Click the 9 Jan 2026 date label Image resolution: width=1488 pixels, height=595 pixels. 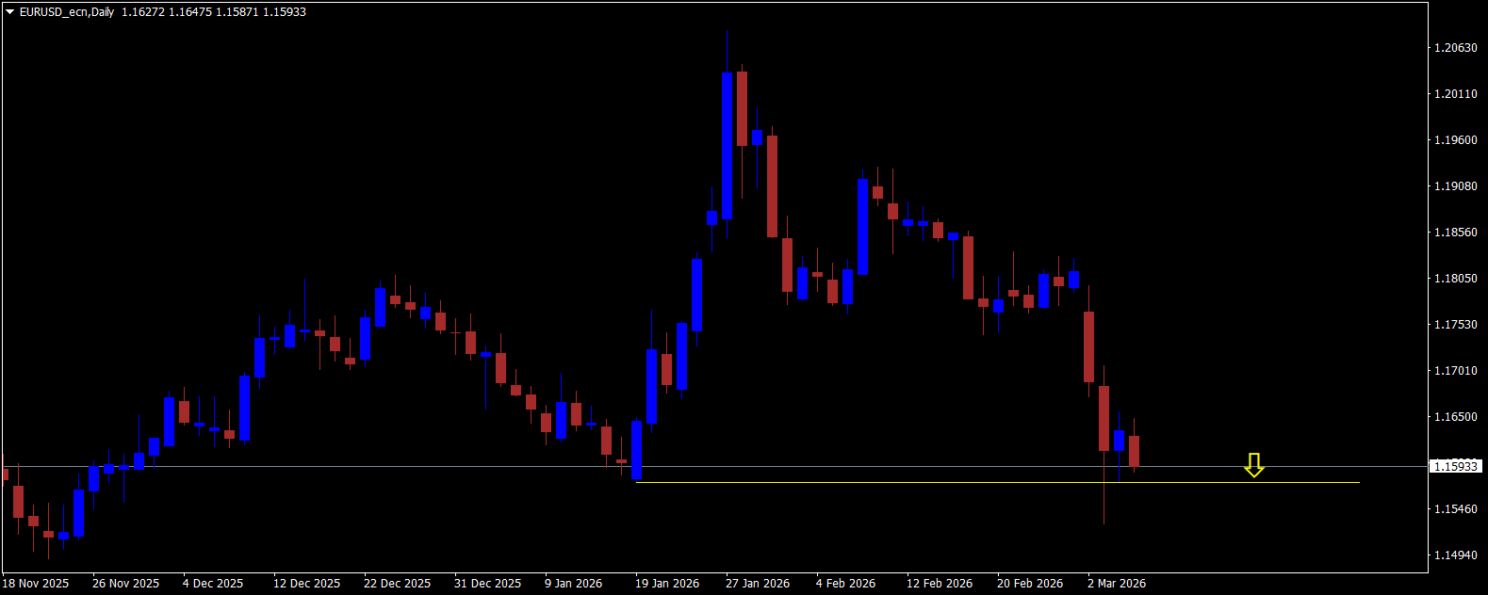(574, 584)
